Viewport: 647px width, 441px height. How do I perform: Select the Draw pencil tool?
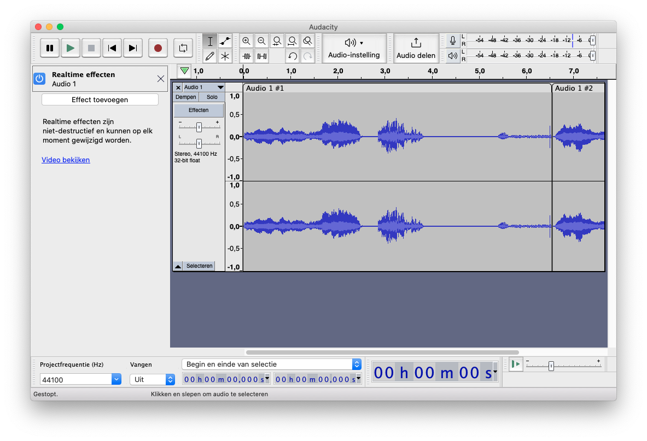210,56
